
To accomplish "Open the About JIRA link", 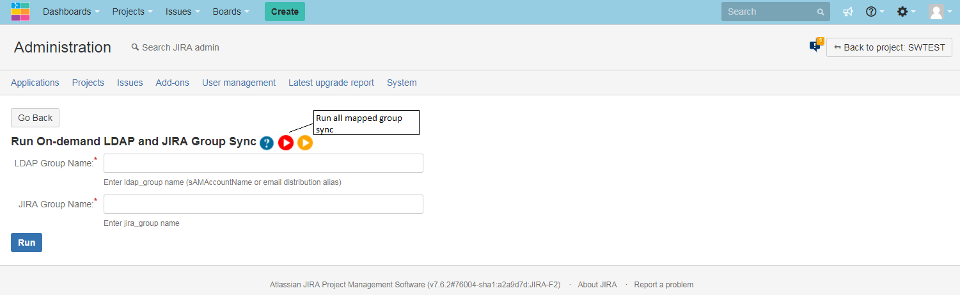I will (597, 285).
